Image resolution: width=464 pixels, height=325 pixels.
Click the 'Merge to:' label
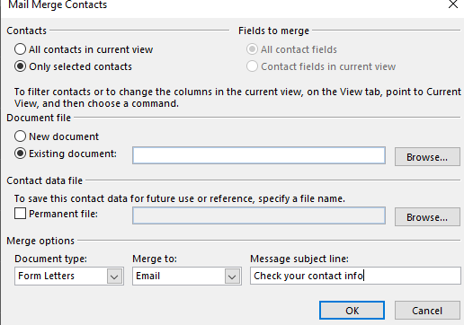[x=155, y=259]
